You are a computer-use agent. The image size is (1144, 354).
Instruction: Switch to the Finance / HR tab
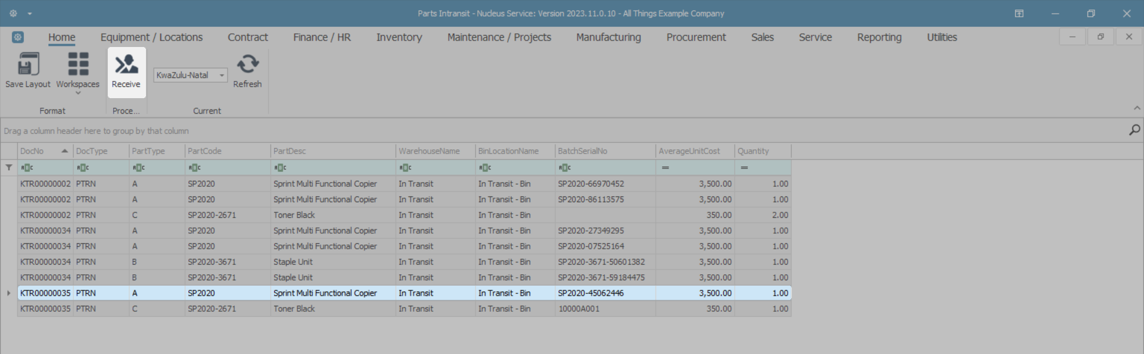[x=322, y=37]
